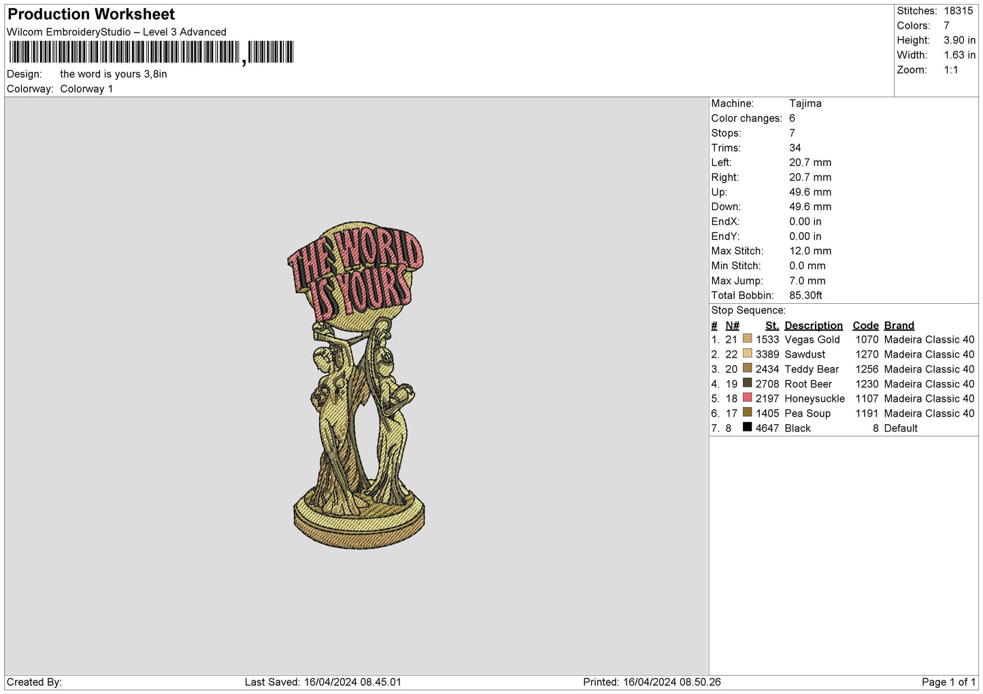Select the 'Black' description in row 7

[x=797, y=429]
